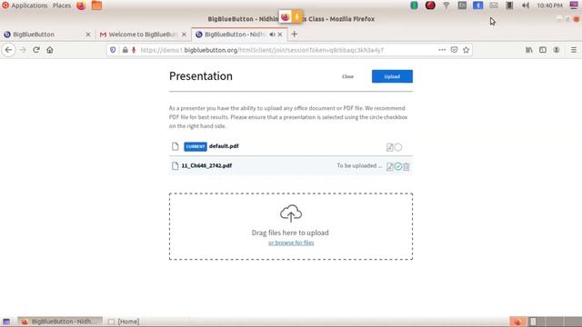Image resolution: width=582 pixels, height=327 pixels.
Task: Close the Welcome to BigBlueButton tab
Action: pyautogui.click(x=184, y=35)
